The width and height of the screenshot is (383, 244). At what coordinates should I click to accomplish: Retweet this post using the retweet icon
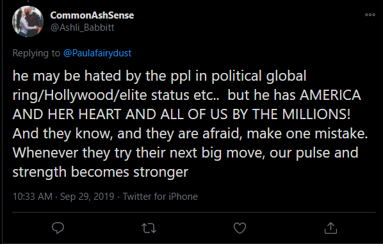[149, 228]
